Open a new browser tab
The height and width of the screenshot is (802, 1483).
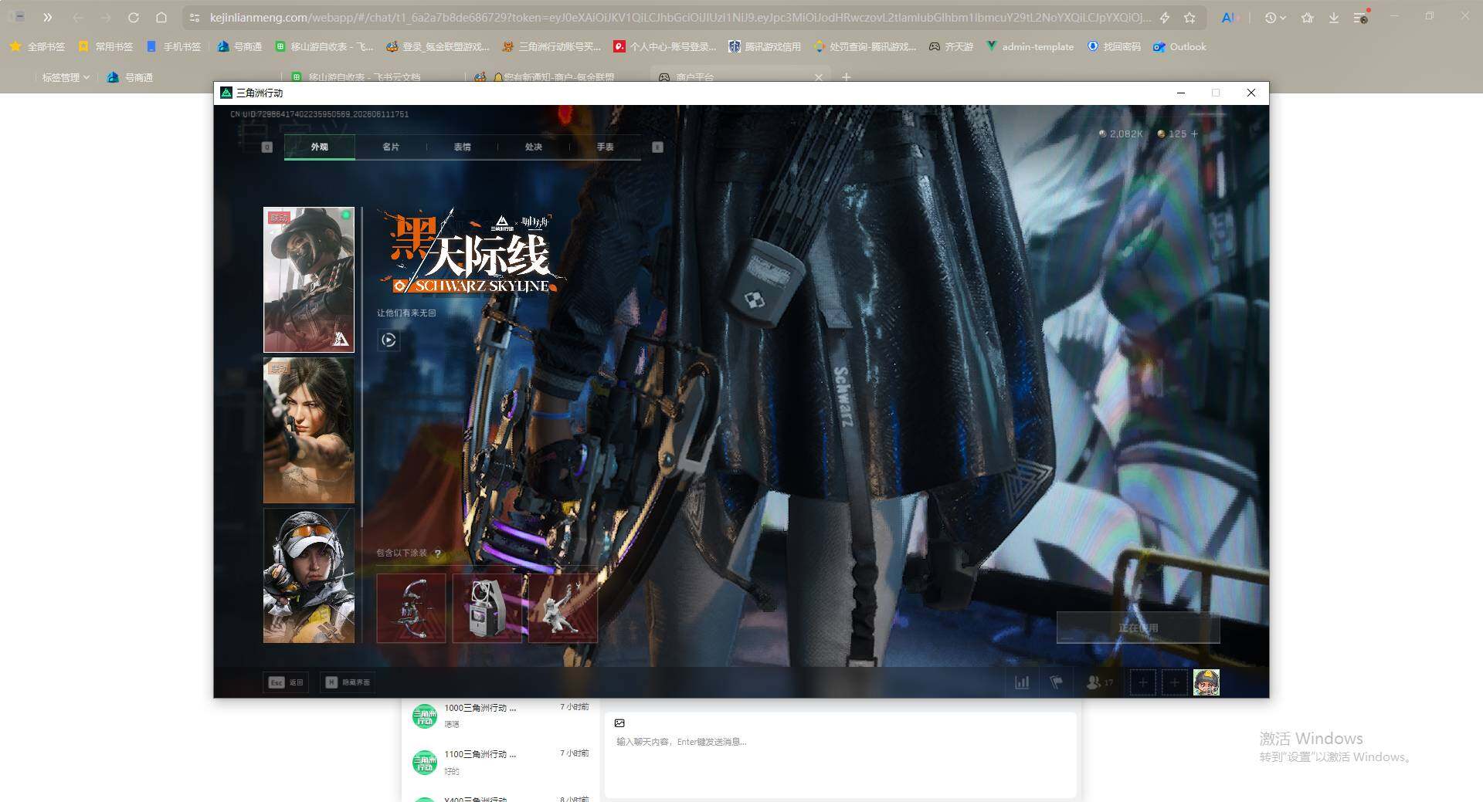847,77
